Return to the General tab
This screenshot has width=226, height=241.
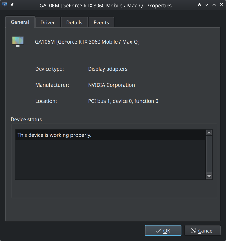pyautogui.click(x=20, y=22)
